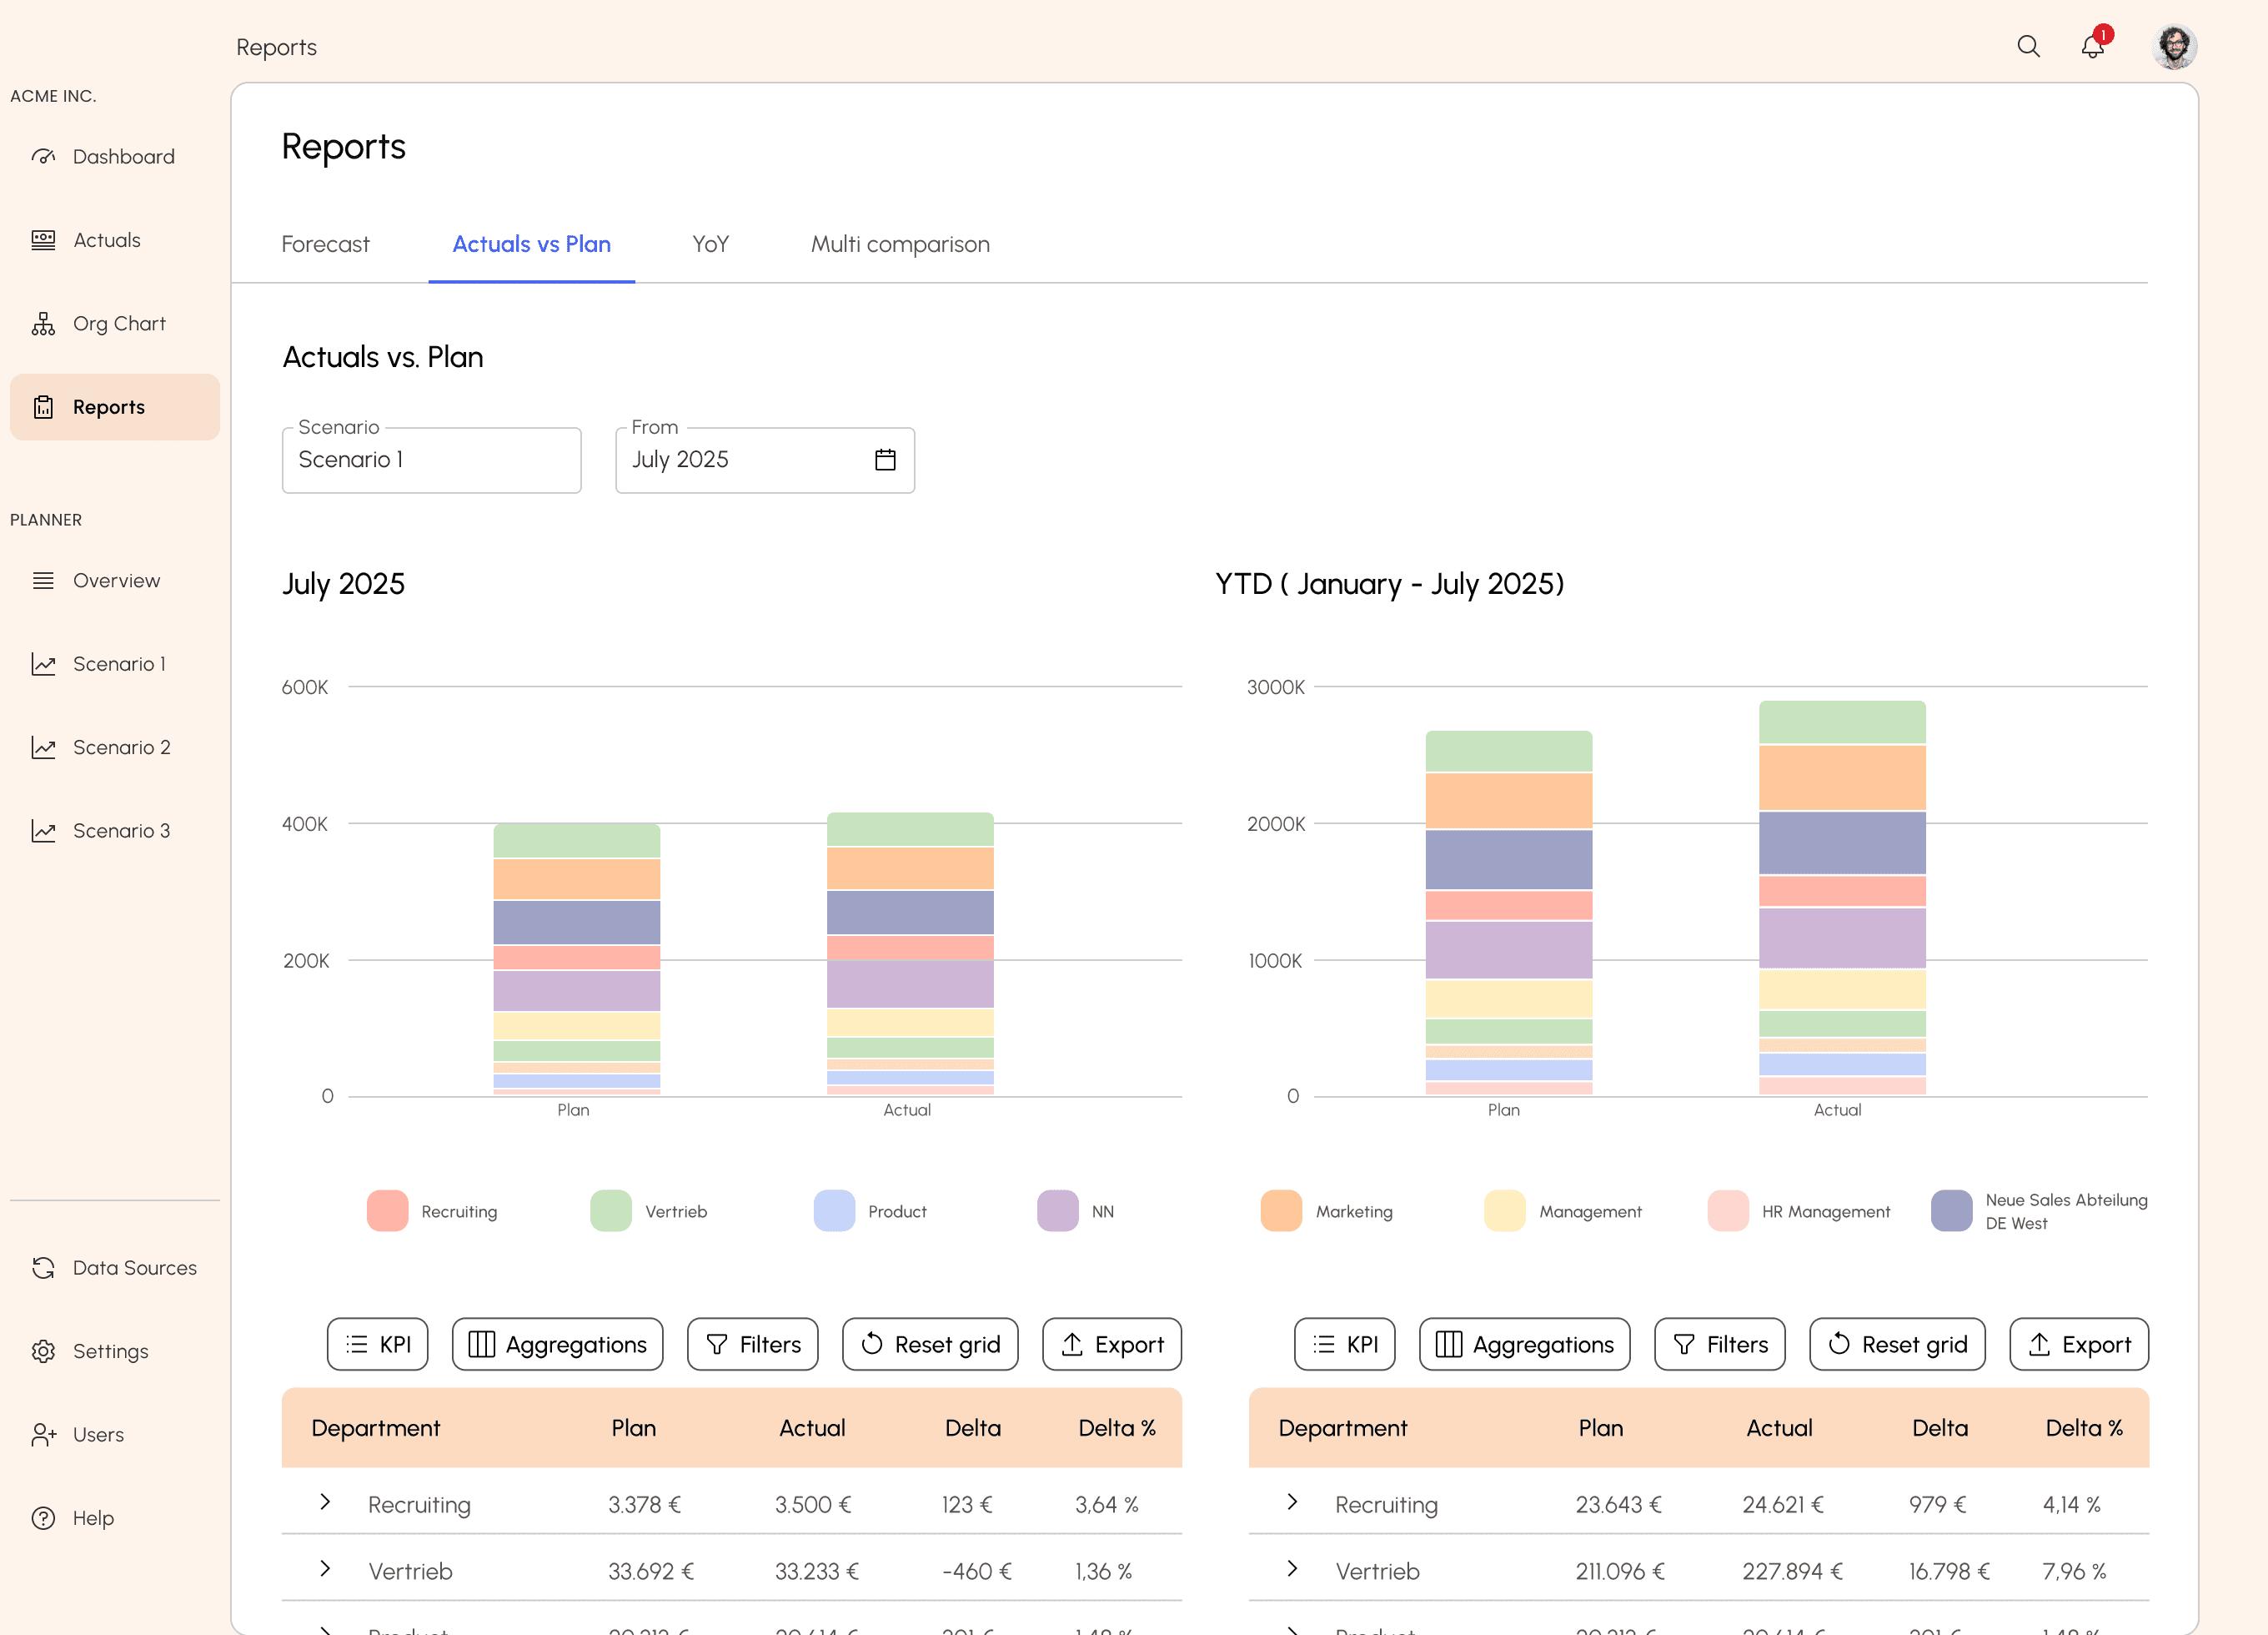Click the Users add-person icon
Viewport: 2268px width, 1635px height.
[x=43, y=1435]
